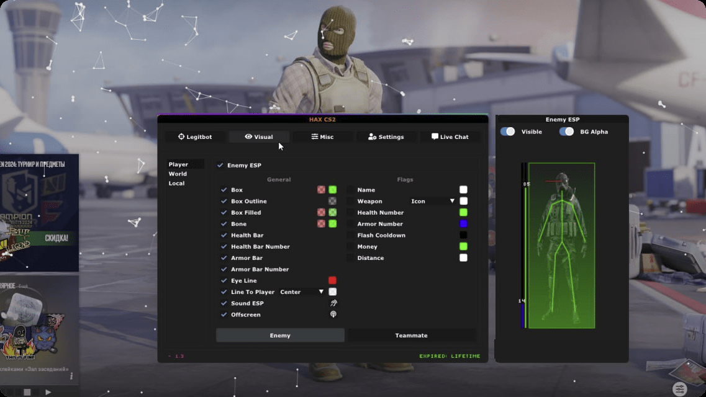The width and height of the screenshot is (706, 397).
Task: Toggle the BG Alpha switch
Action: coord(566,132)
